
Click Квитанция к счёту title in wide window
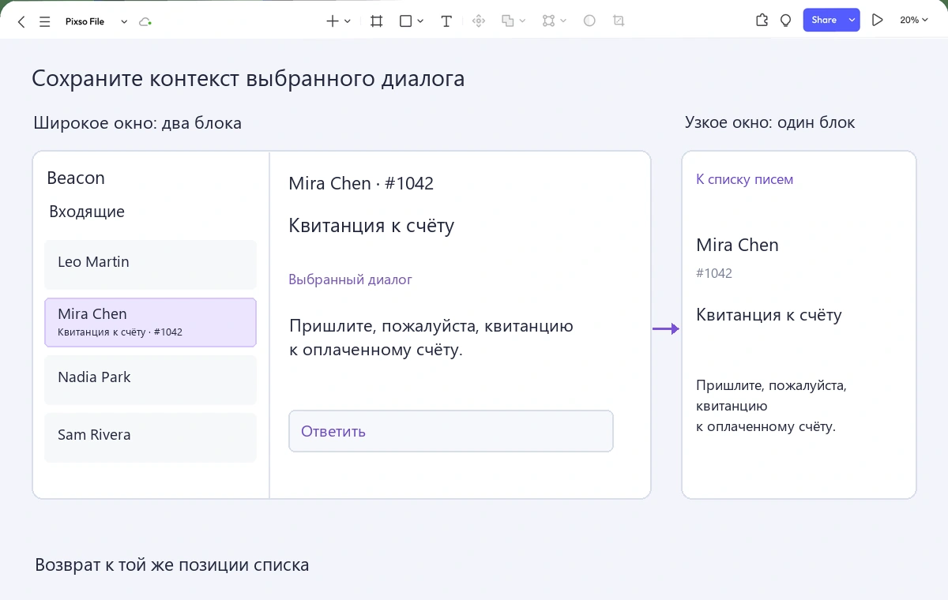point(371,227)
